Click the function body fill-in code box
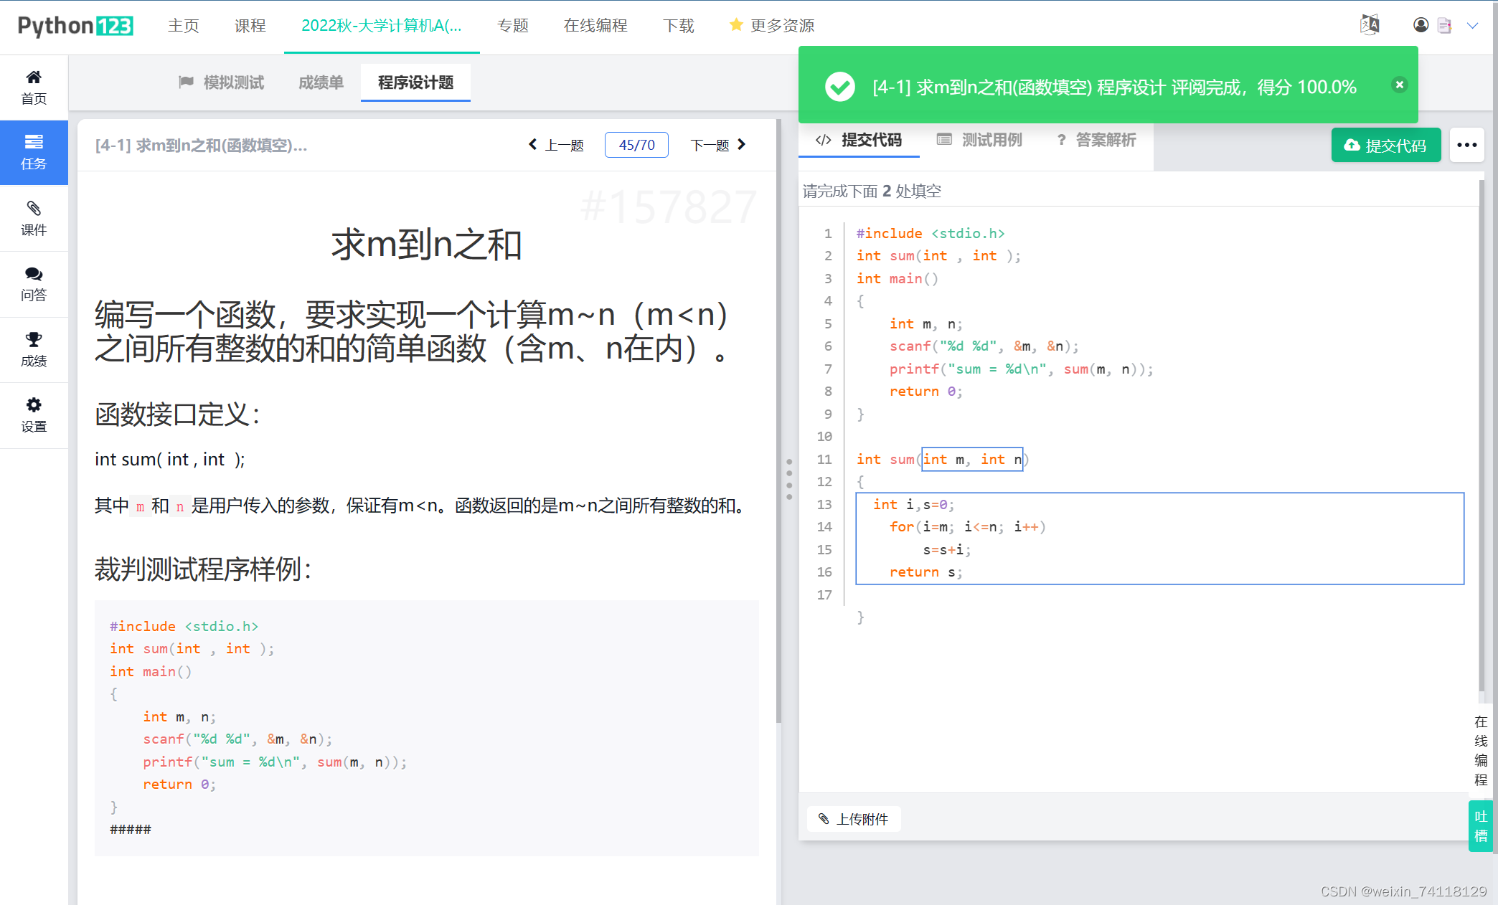 point(1159,539)
